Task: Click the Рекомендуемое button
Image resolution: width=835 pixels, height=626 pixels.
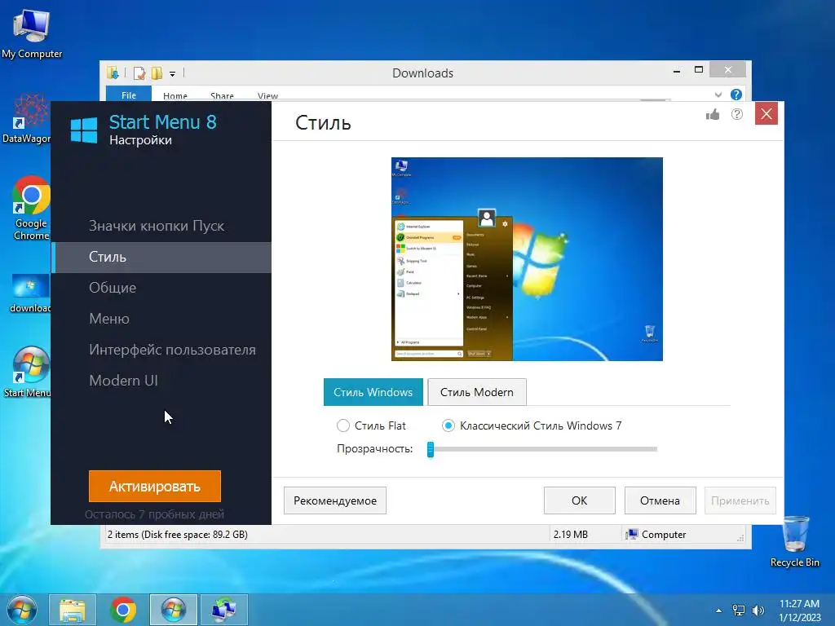Action: (335, 500)
